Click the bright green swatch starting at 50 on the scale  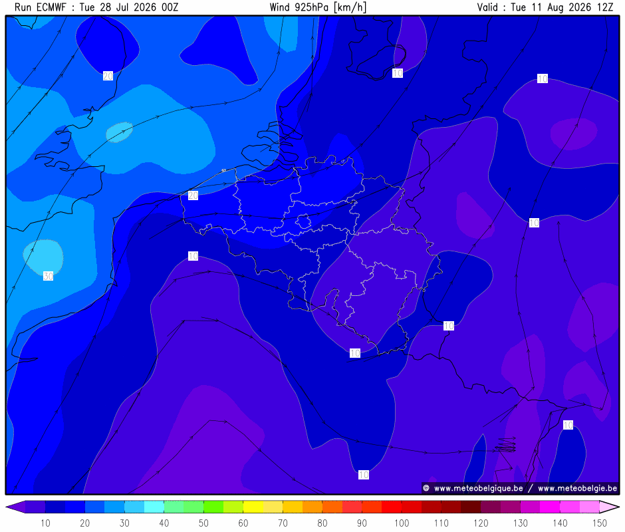pyautogui.click(x=213, y=507)
